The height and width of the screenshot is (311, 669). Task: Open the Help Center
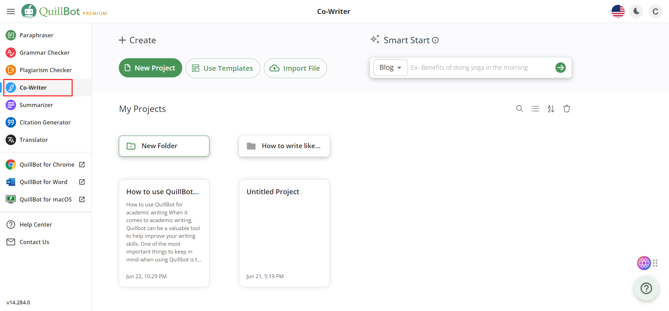coord(46,225)
